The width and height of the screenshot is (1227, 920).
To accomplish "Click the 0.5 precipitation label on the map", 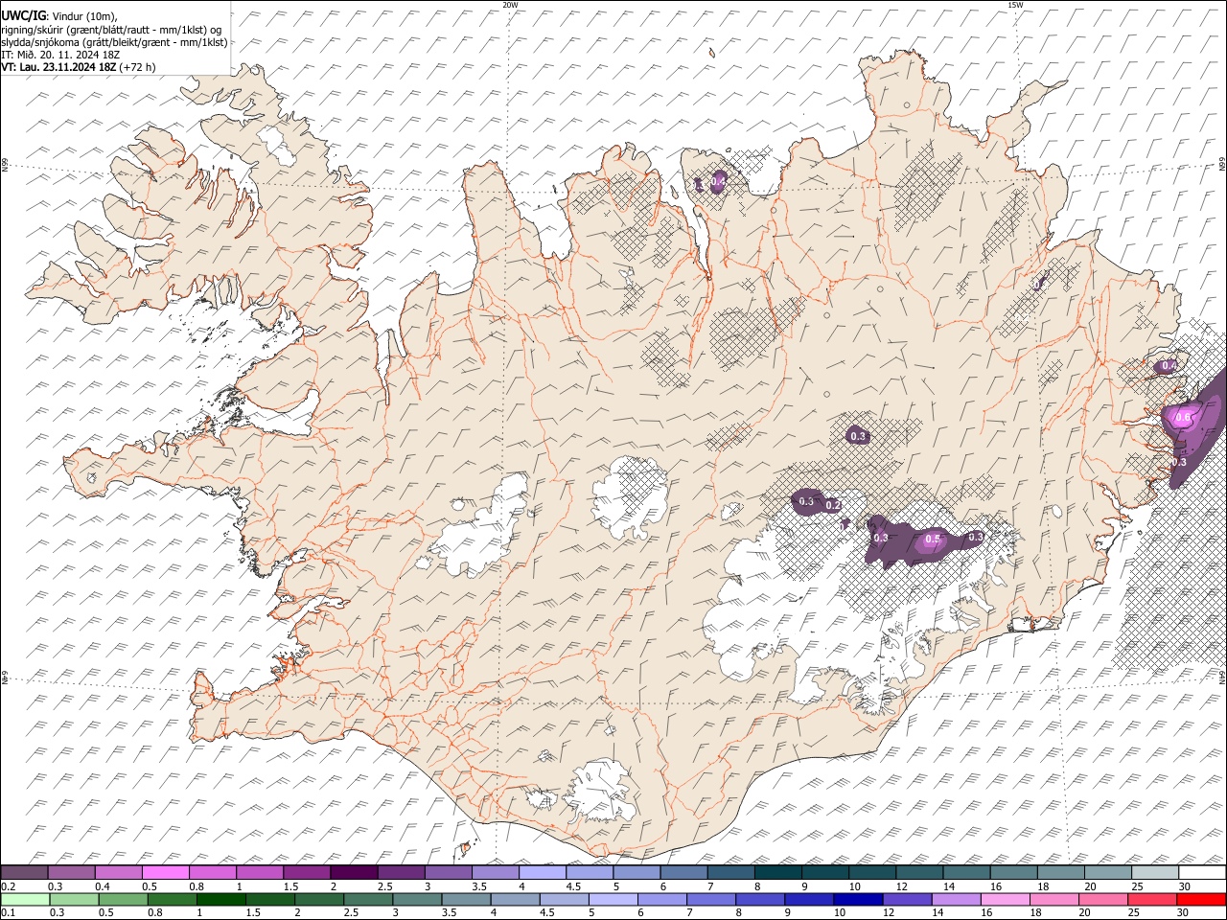I will pos(932,541).
